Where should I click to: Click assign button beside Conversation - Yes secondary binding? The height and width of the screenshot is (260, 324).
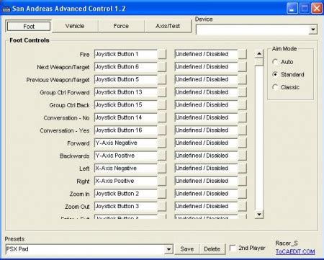(x=243, y=130)
